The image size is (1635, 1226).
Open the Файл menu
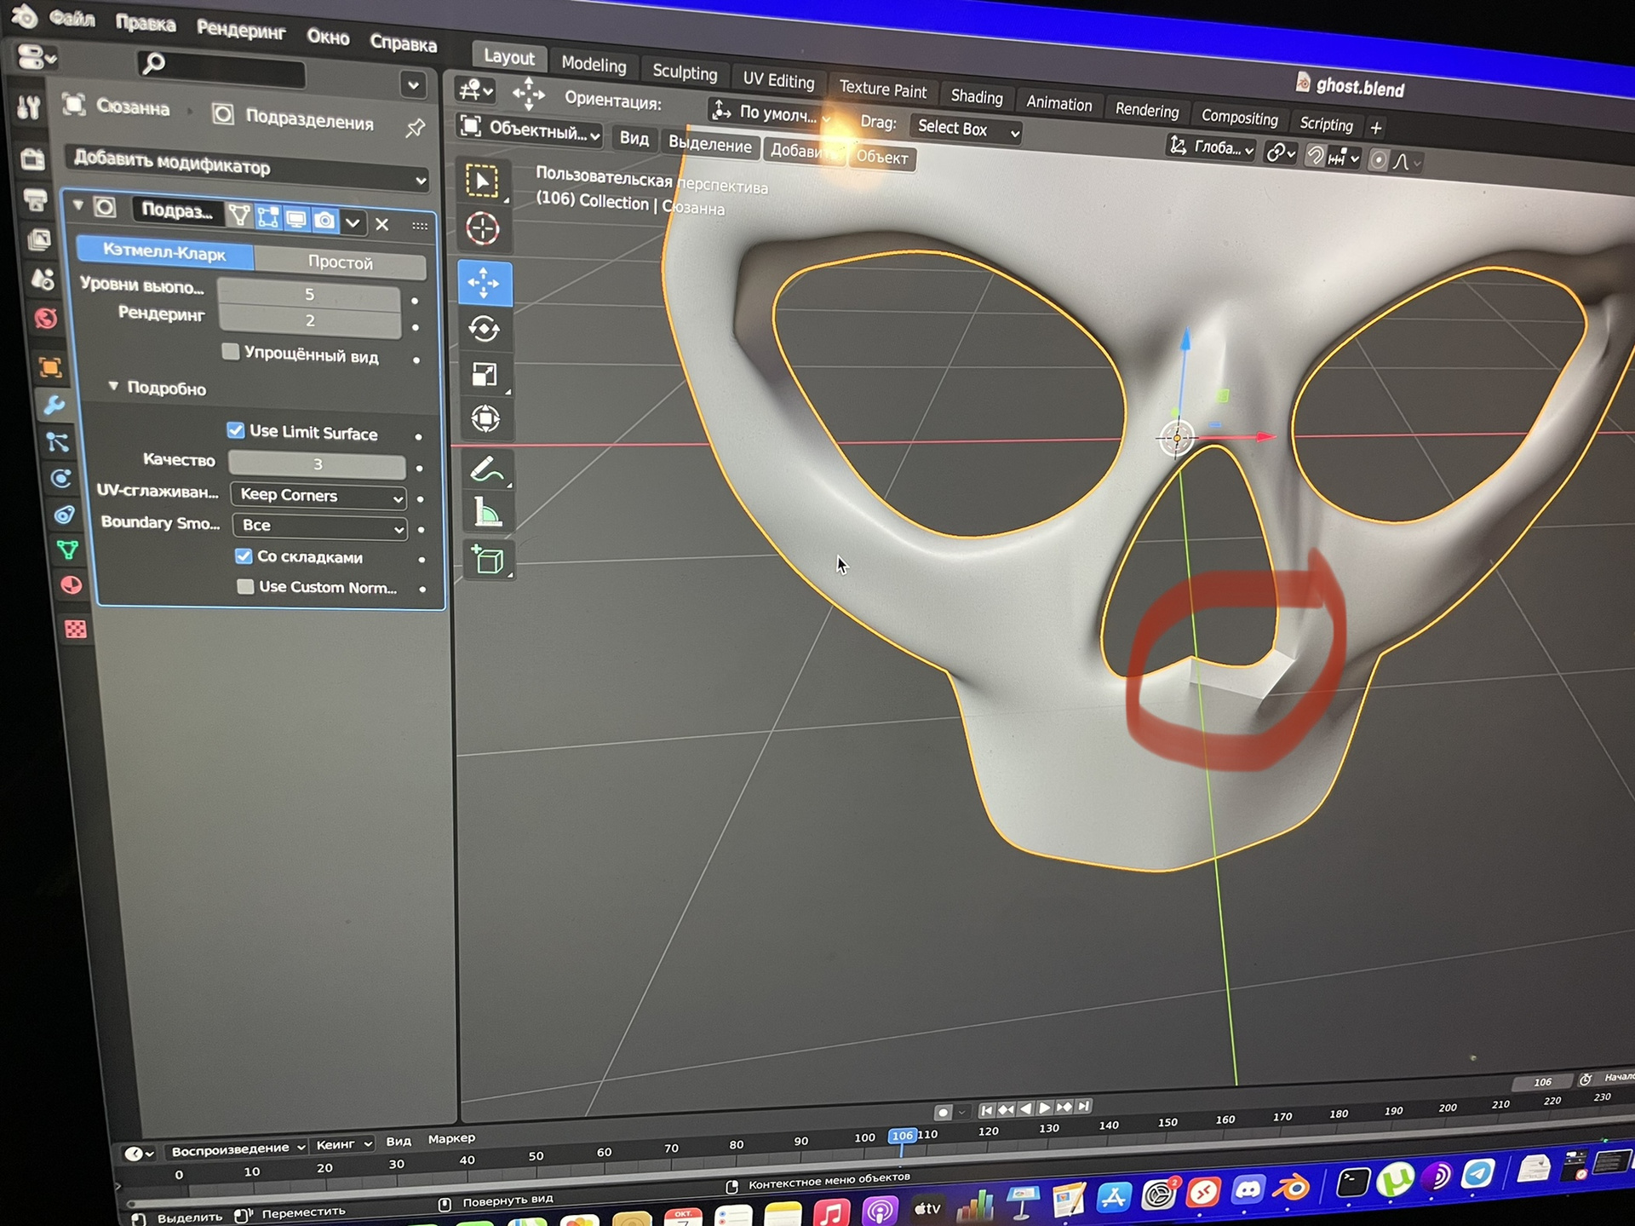pos(72,17)
